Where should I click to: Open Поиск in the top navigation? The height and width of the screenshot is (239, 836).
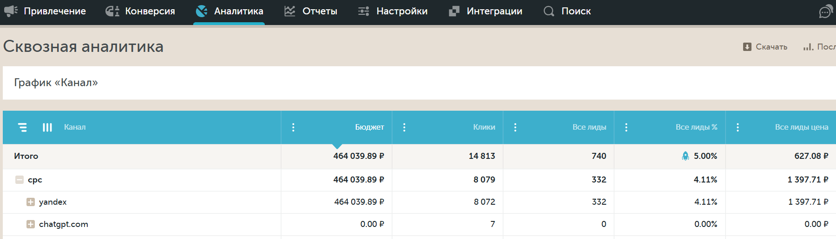click(x=568, y=11)
